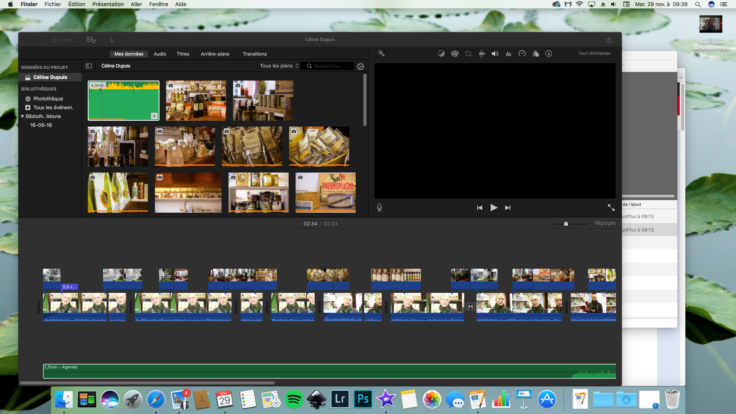Select the crop tool
The image size is (736, 414).
click(x=468, y=54)
